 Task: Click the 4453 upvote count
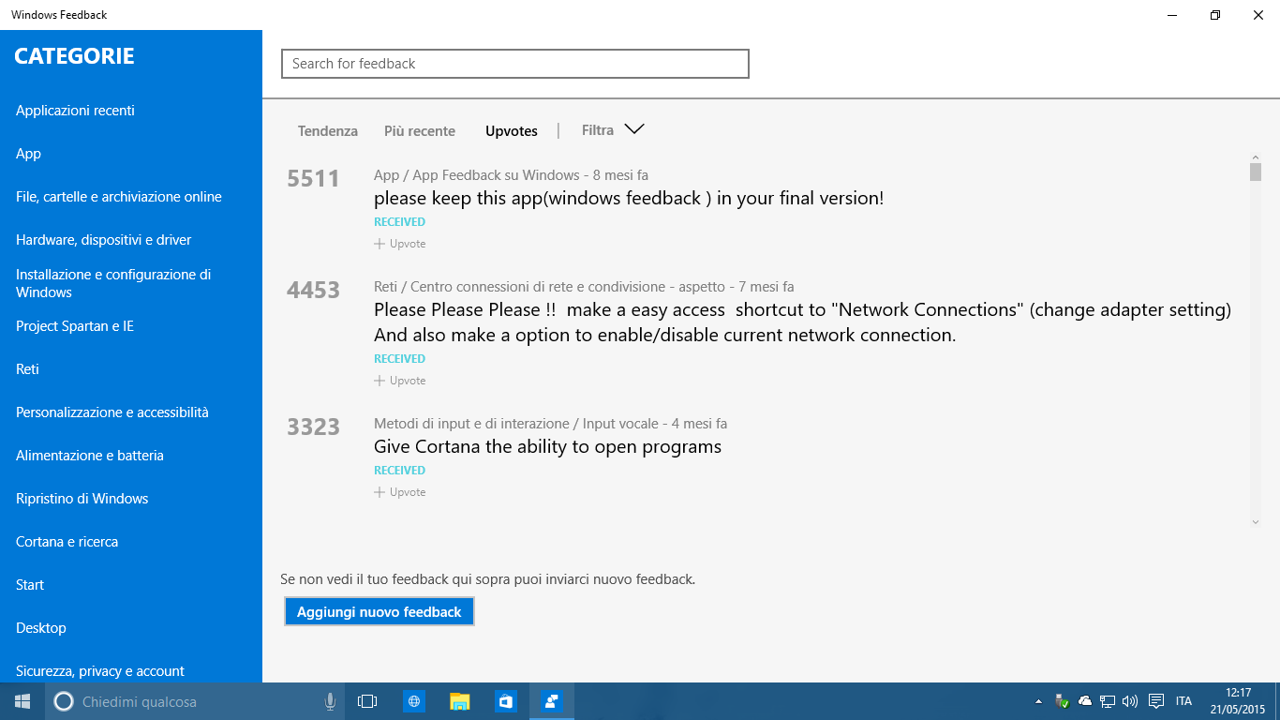(313, 290)
